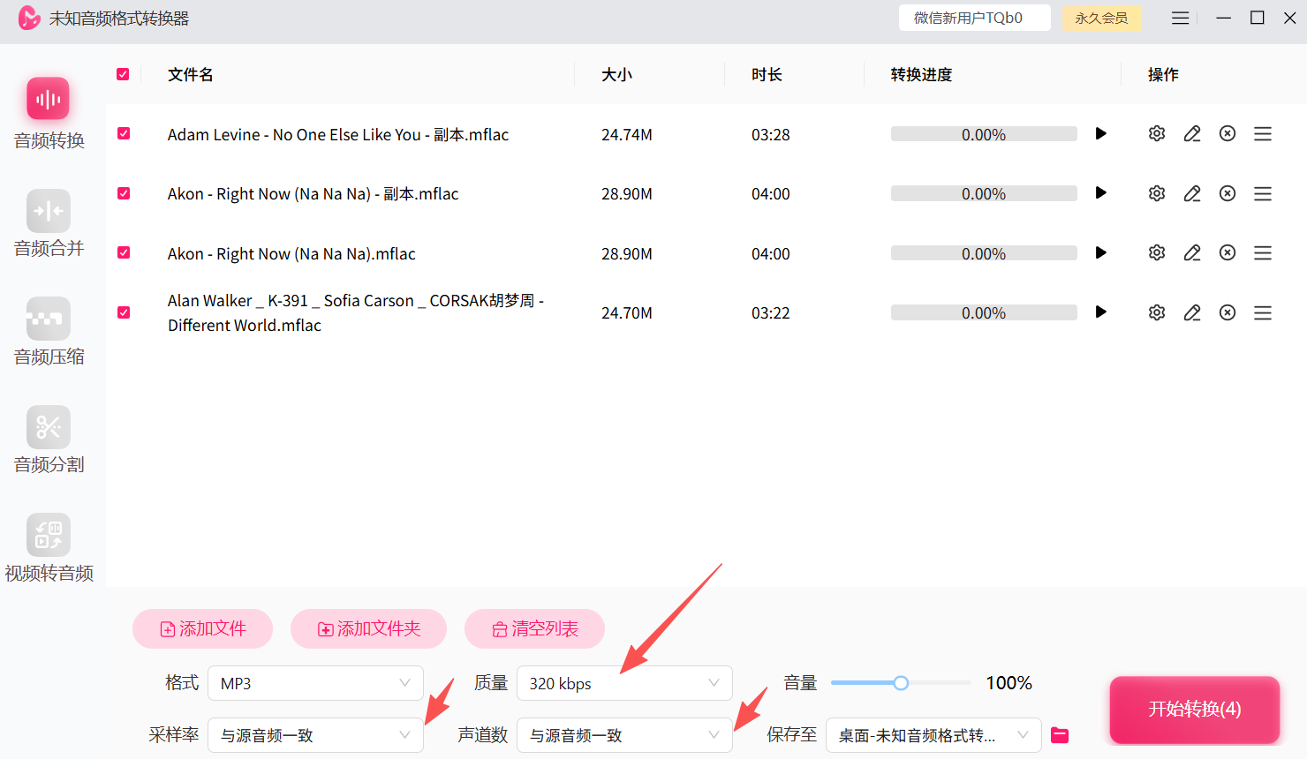This screenshot has width=1307, height=759.
Task: Toggle the select-all checkbox beside 文件名
Action: point(123,74)
